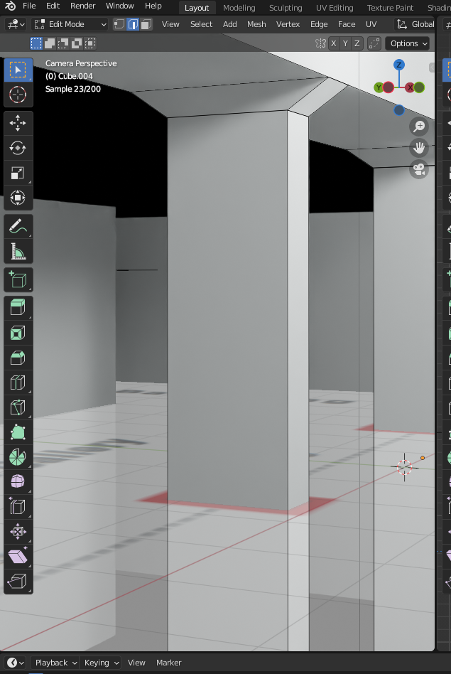Select the Knife tool

(18, 407)
